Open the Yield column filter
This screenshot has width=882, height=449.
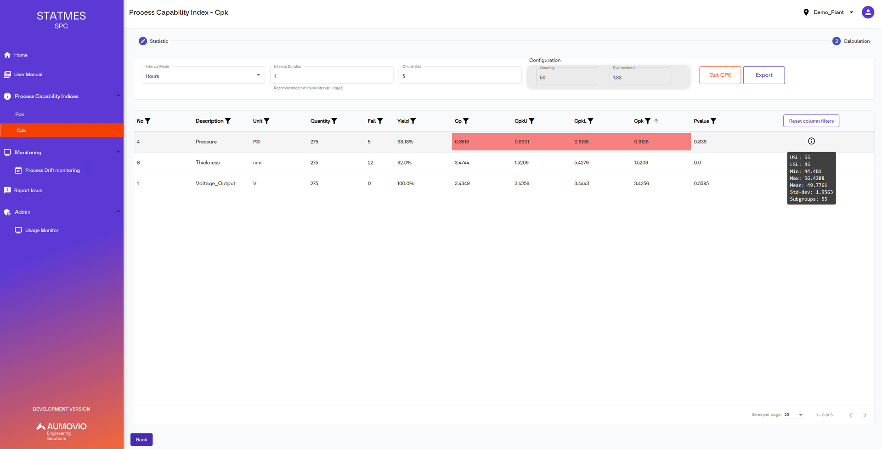(413, 121)
